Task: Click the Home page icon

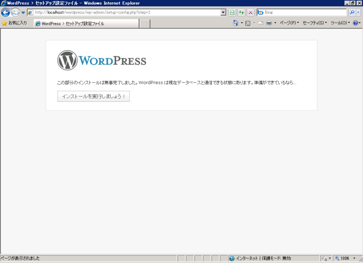Action: pos(235,23)
